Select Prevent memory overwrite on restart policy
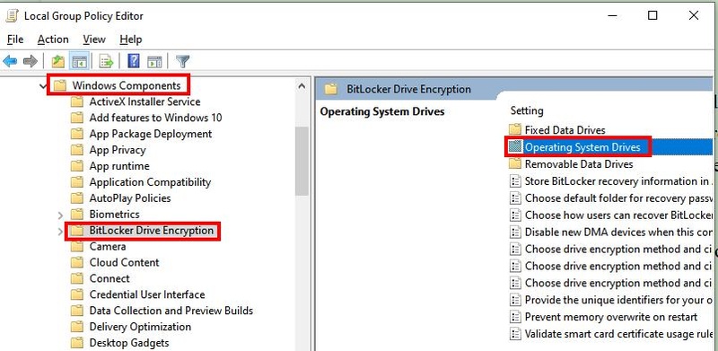This screenshot has height=351, width=718. click(611, 317)
